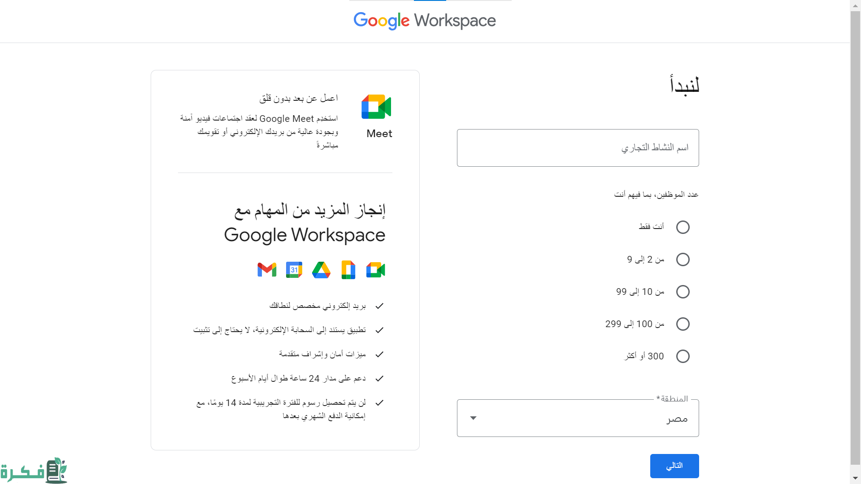Click the large Google Meet icon

(376, 107)
